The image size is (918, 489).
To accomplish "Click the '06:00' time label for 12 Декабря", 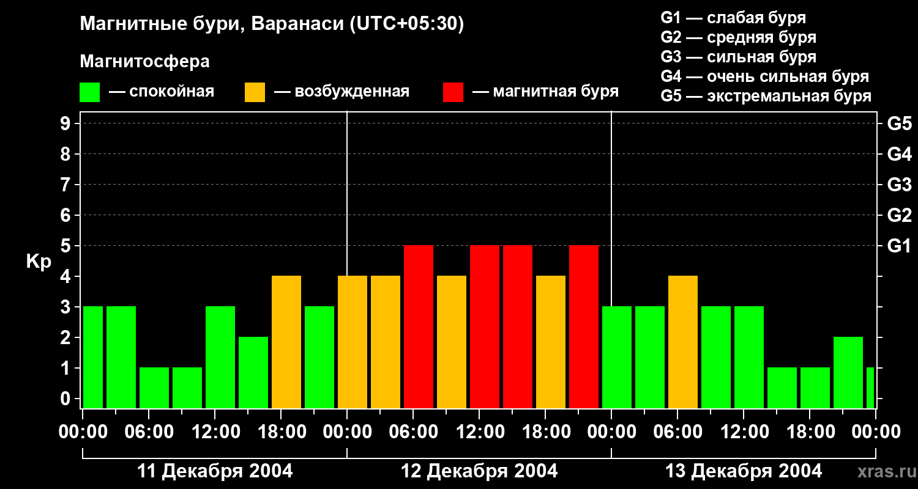I will tap(413, 432).
